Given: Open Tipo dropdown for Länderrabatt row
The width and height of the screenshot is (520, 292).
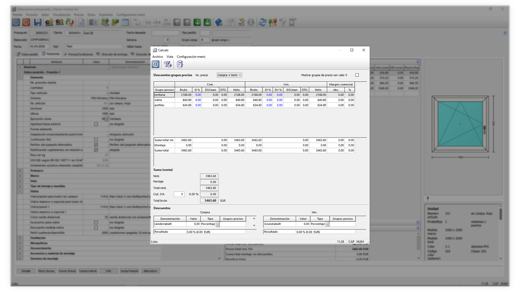Looking at the screenshot, I should (x=217, y=224).
